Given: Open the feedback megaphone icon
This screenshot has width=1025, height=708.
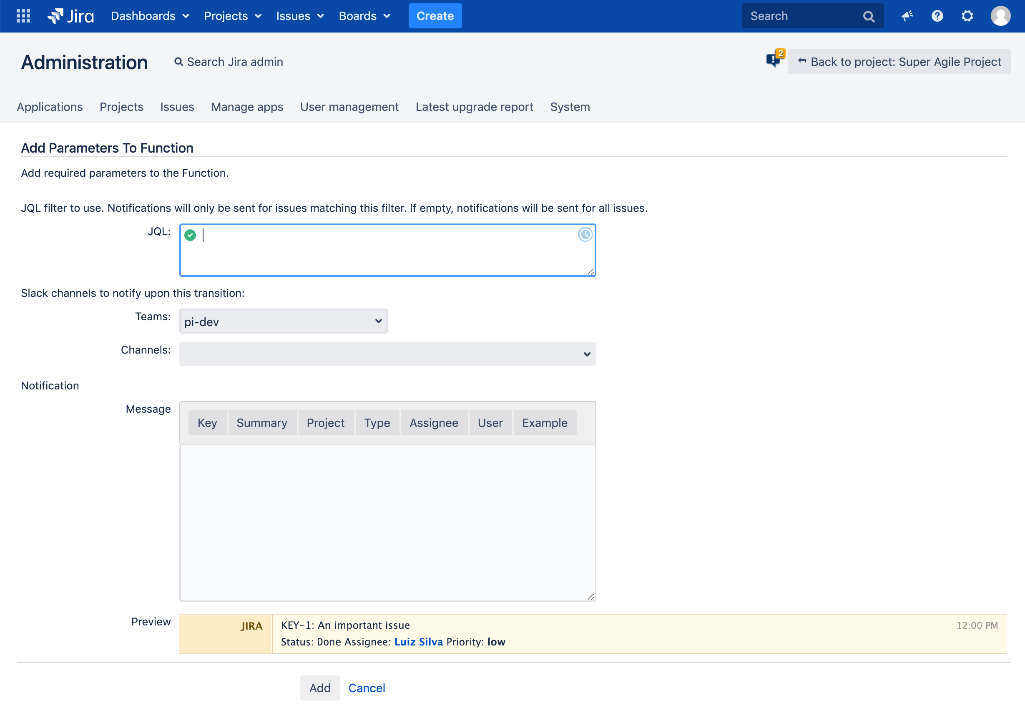Looking at the screenshot, I should point(907,16).
